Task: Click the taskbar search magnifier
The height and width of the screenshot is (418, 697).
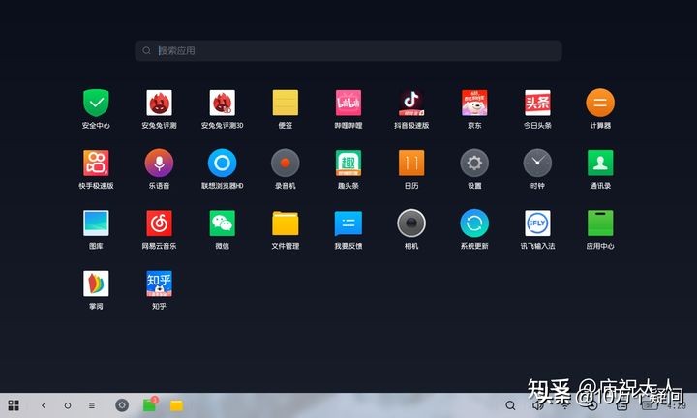Action: (x=511, y=405)
